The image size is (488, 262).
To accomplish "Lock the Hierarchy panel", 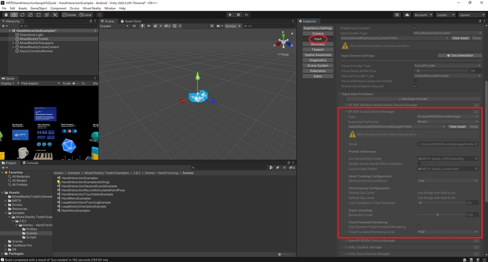I will click(x=90, y=21).
